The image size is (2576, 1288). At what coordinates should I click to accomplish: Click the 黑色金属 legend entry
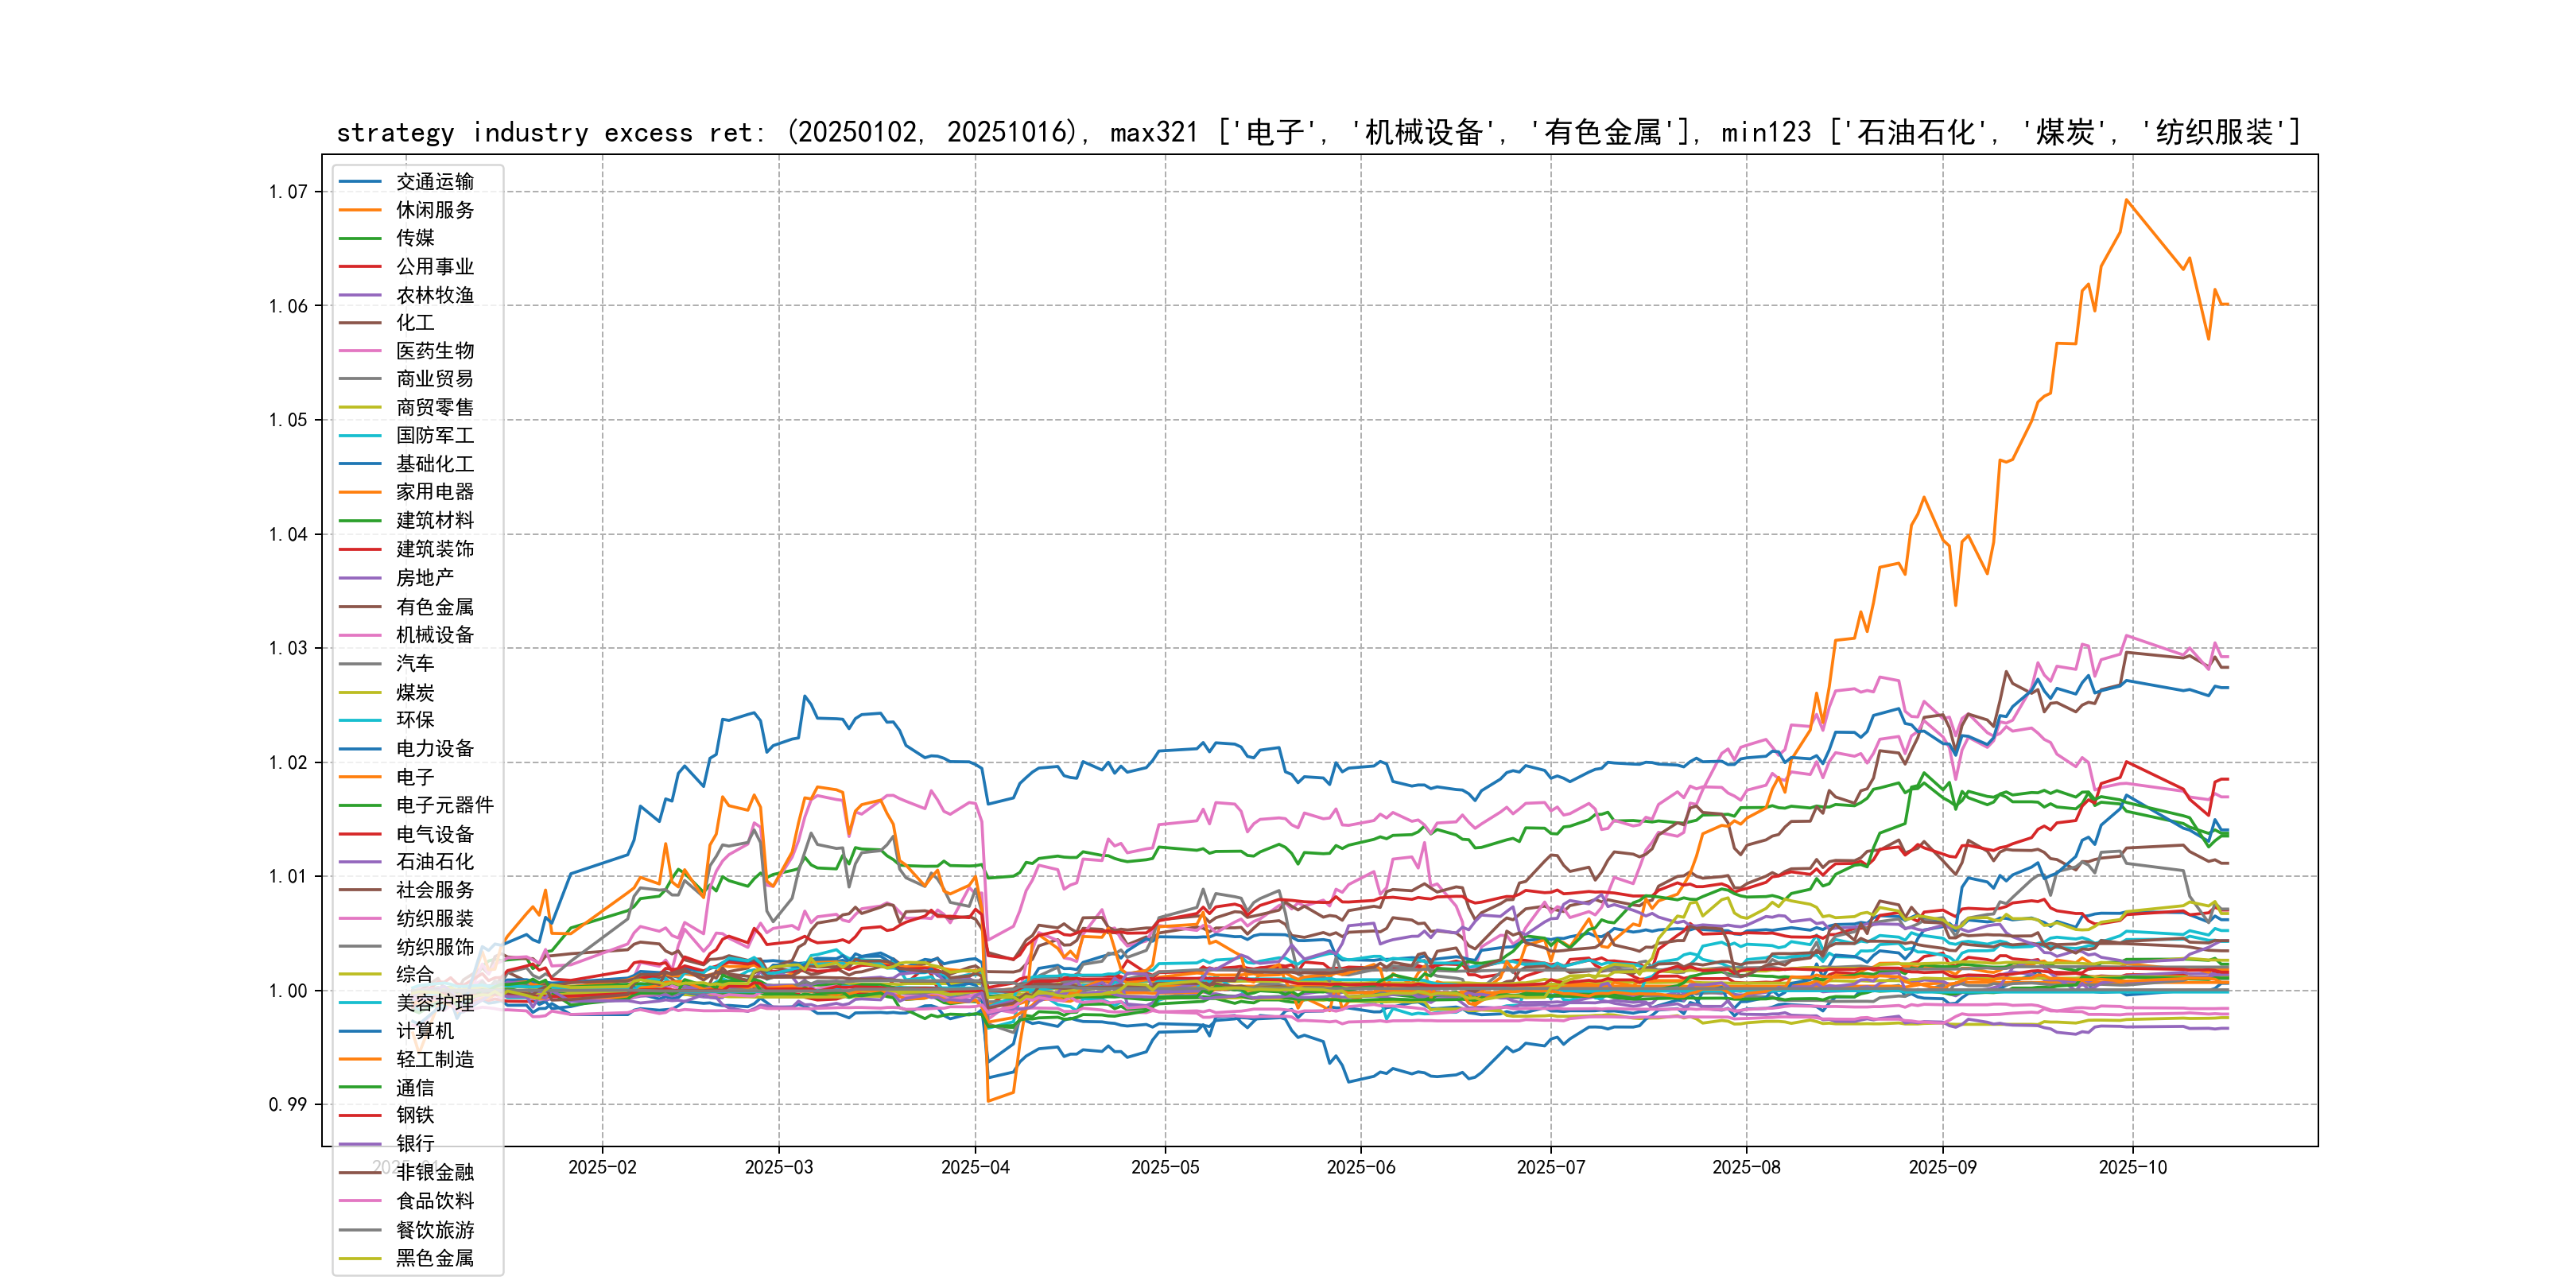tap(434, 1258)
